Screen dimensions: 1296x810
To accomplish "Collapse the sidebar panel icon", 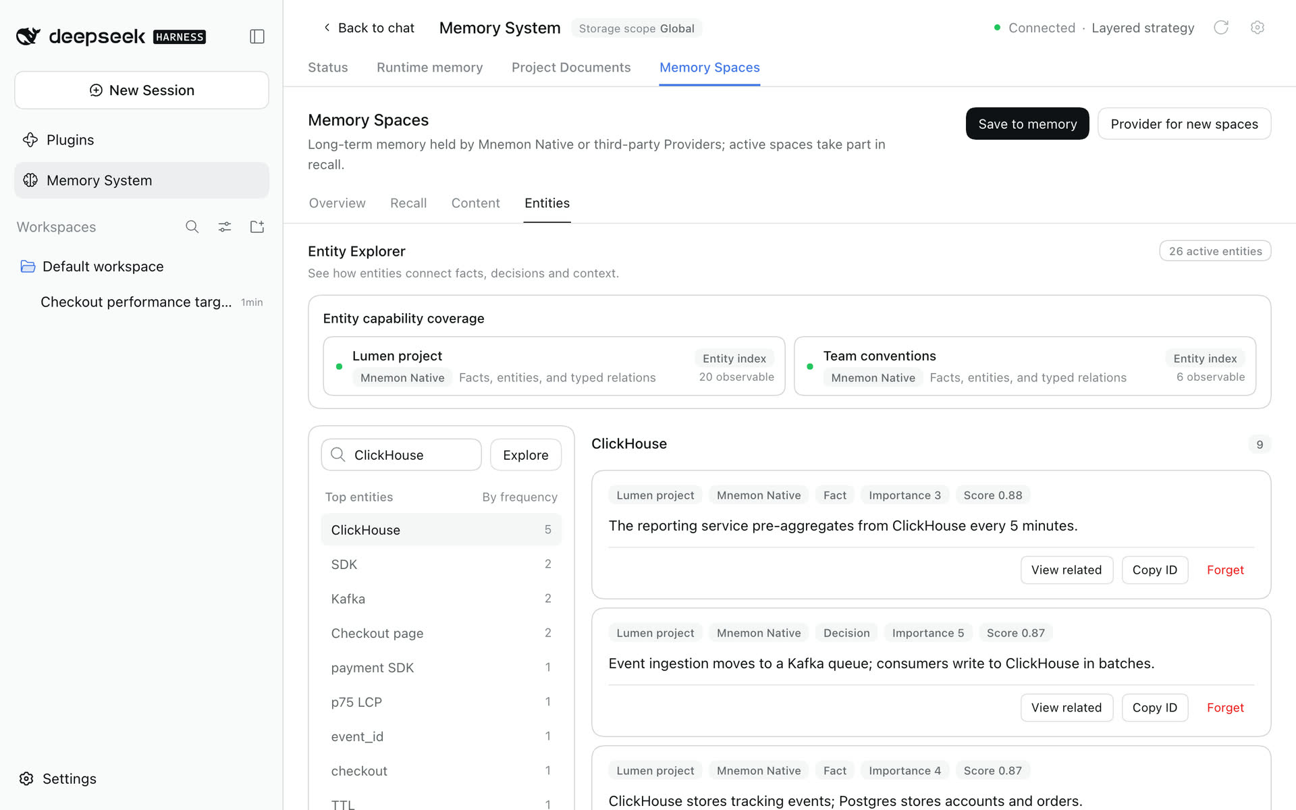I will click(257, 36).
